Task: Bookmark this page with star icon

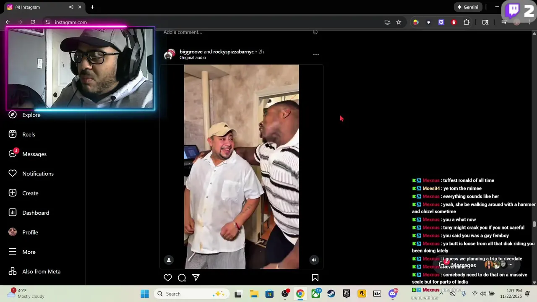Action: 399,22
